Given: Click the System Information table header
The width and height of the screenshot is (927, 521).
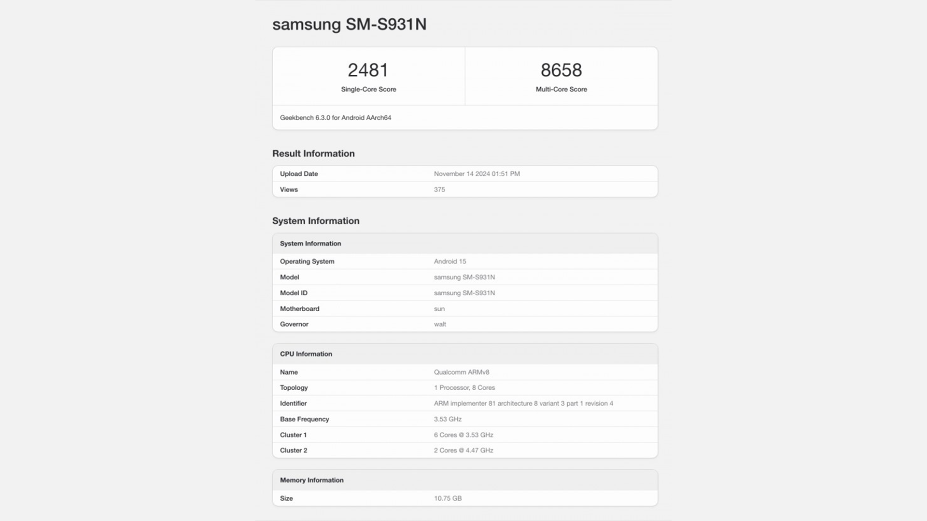Looking at the screenshot, I should [310, 244].
